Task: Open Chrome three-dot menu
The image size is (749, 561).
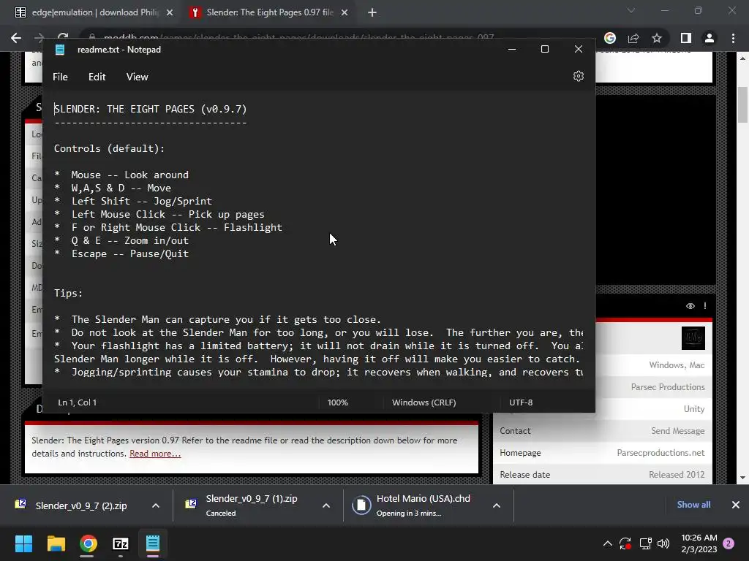Action: point(733,38)
